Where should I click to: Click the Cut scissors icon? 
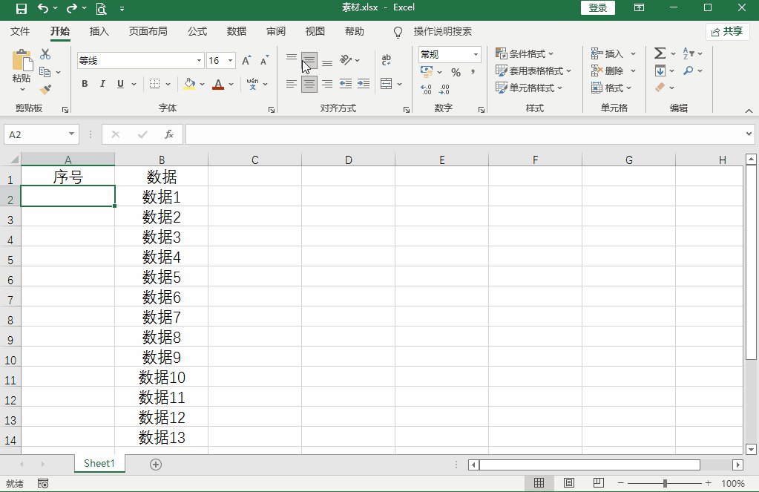pyautogui.click(x=45, y=53)
